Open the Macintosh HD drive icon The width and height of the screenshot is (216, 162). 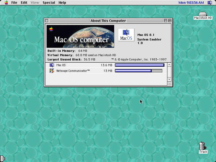tap(203, 14)
